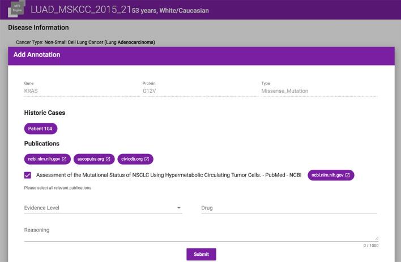Click the patient title LUAD_MSKCC_2015_21
Viewport: 401px width, 262px height.
81,10
